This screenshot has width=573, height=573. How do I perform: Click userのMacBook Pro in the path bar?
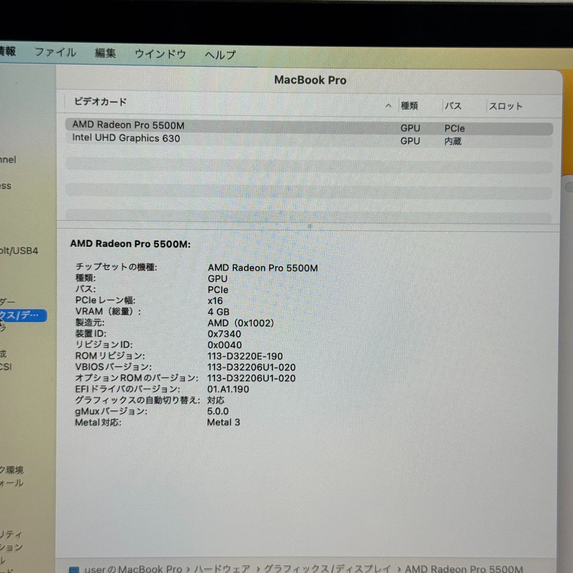click(133, 569)
